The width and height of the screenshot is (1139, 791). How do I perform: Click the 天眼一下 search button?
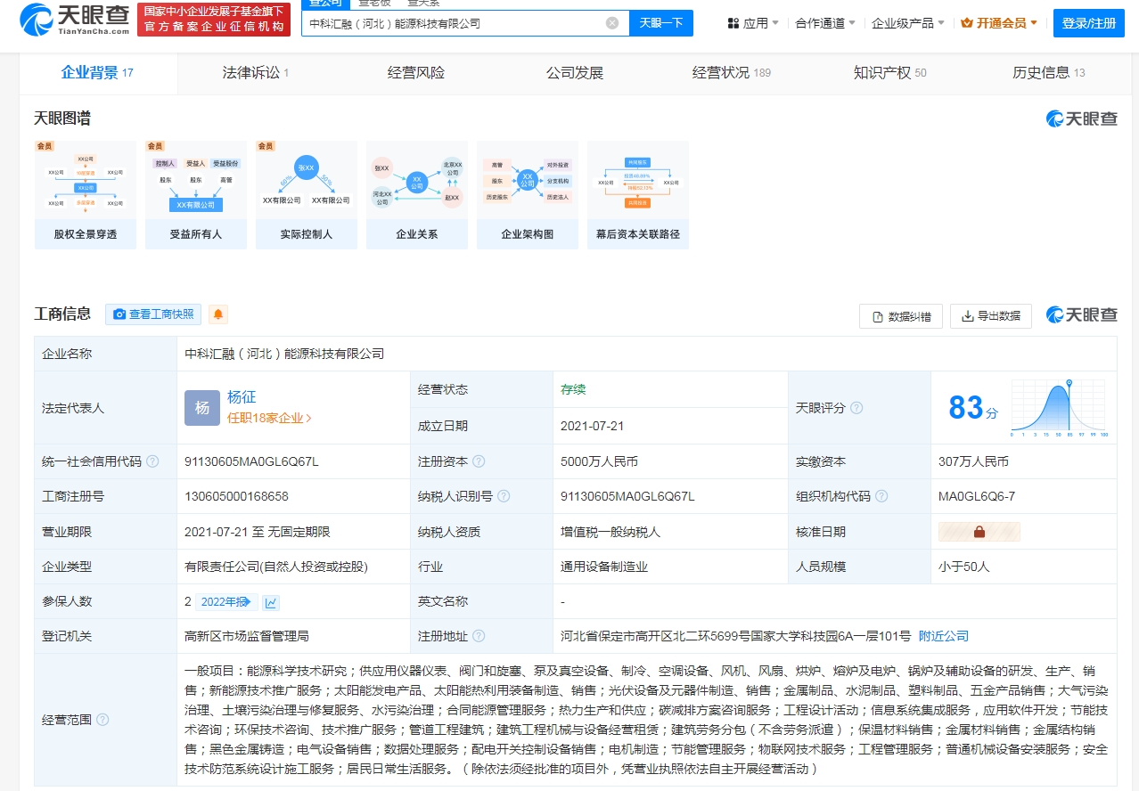click(x=661, y=23)
